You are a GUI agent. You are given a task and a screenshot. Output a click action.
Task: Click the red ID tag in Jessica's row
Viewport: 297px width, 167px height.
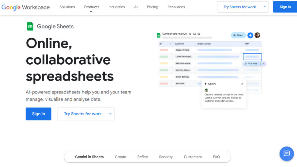[x=164, y=50]
